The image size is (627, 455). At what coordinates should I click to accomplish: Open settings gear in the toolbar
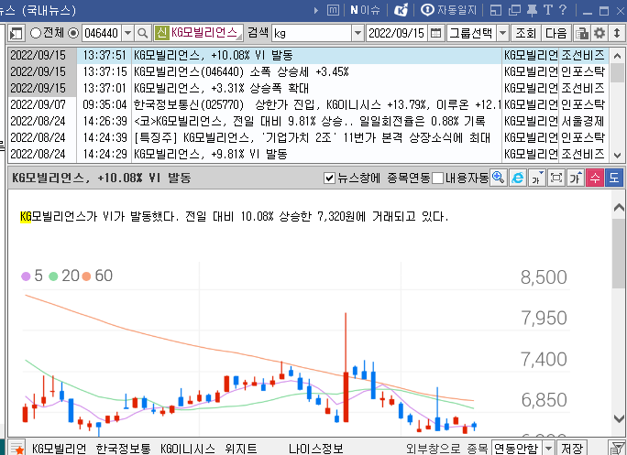pos(599,33)
